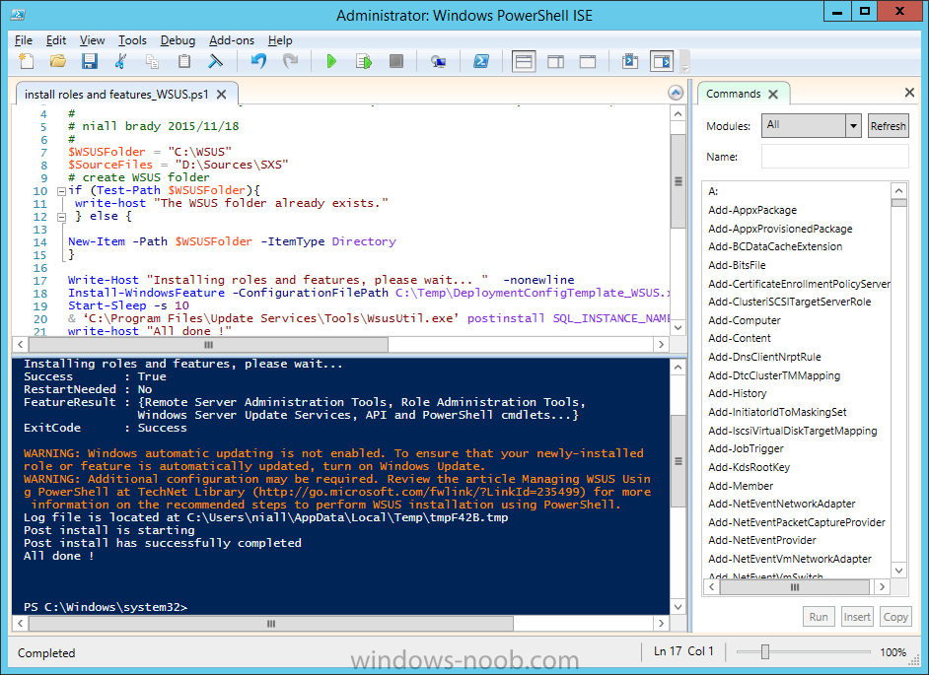Viewport: 929px width, 675px height.
Task: Open the File menu
Action: [23, 40]
